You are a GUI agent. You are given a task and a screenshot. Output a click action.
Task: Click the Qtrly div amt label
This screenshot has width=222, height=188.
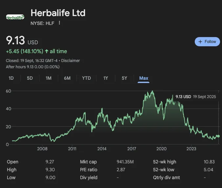(x=166, y=178)
